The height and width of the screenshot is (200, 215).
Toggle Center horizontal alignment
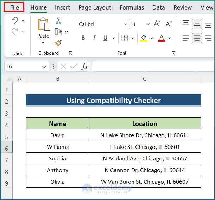click(197, 38)
